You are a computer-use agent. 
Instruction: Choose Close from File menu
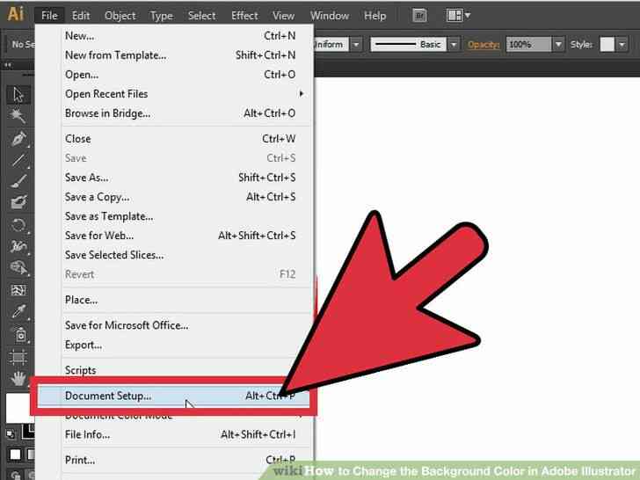pos(175,139)
